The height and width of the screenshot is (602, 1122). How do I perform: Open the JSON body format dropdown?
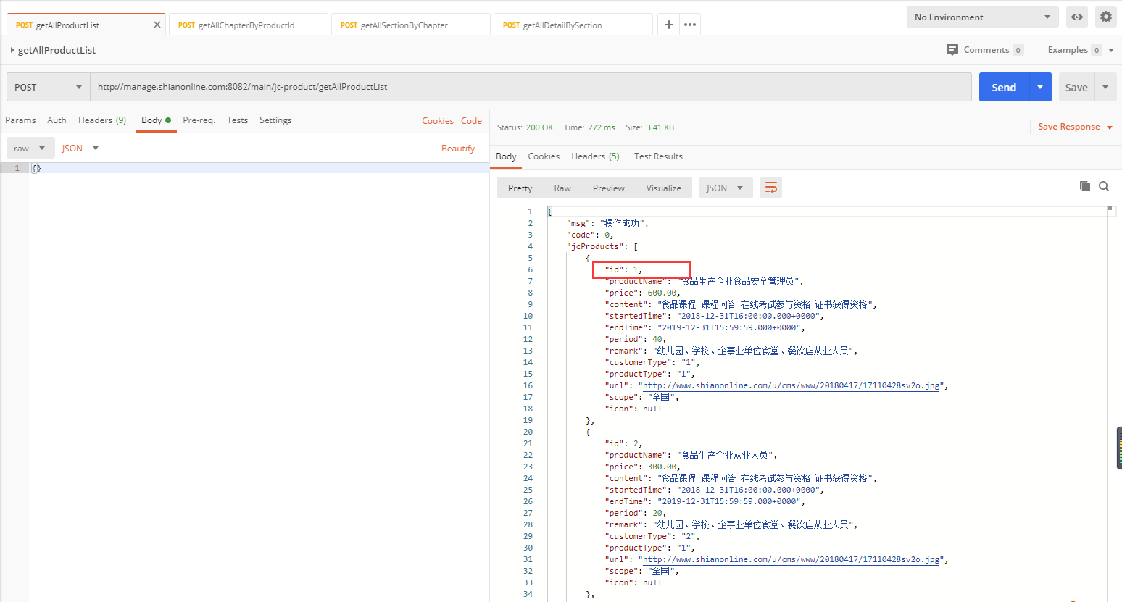pyautogui.click(x=80, y=149)
